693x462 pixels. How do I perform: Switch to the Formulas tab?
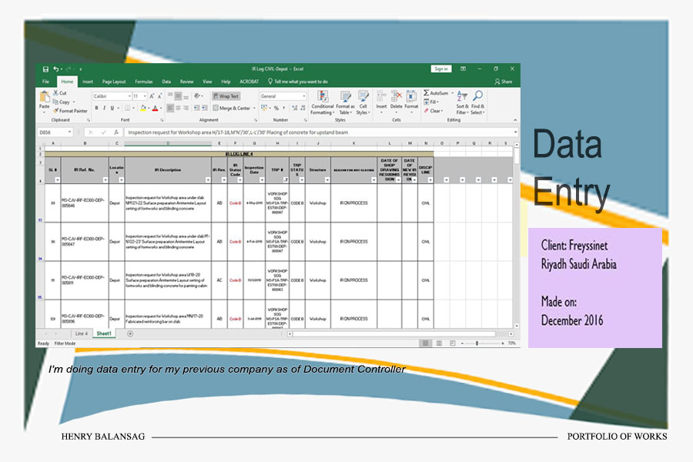click(144, 82)
